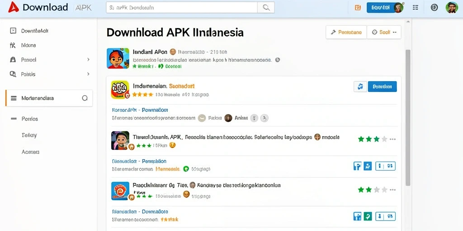The height and width of the screenshot is (231, 463).
Task: Select the Poiriis sidebar item
Action: click(x=28, y=74)
